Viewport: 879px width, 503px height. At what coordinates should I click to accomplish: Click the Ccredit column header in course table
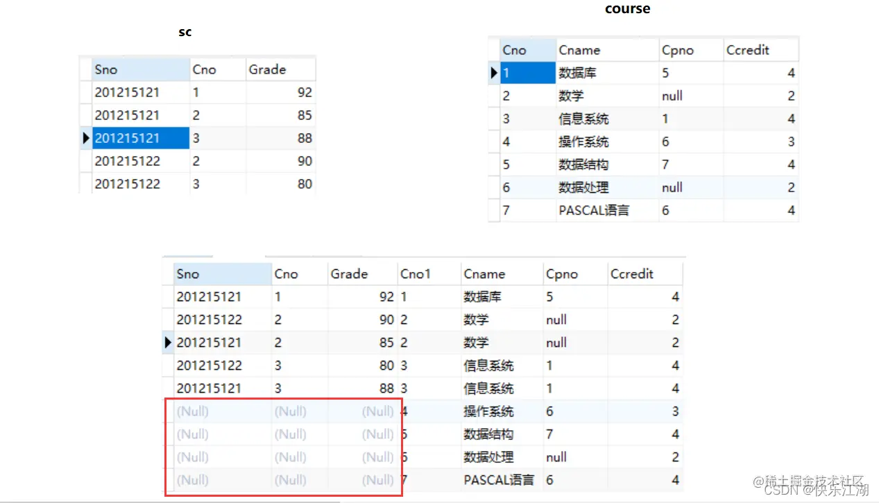tap(761, 50)
